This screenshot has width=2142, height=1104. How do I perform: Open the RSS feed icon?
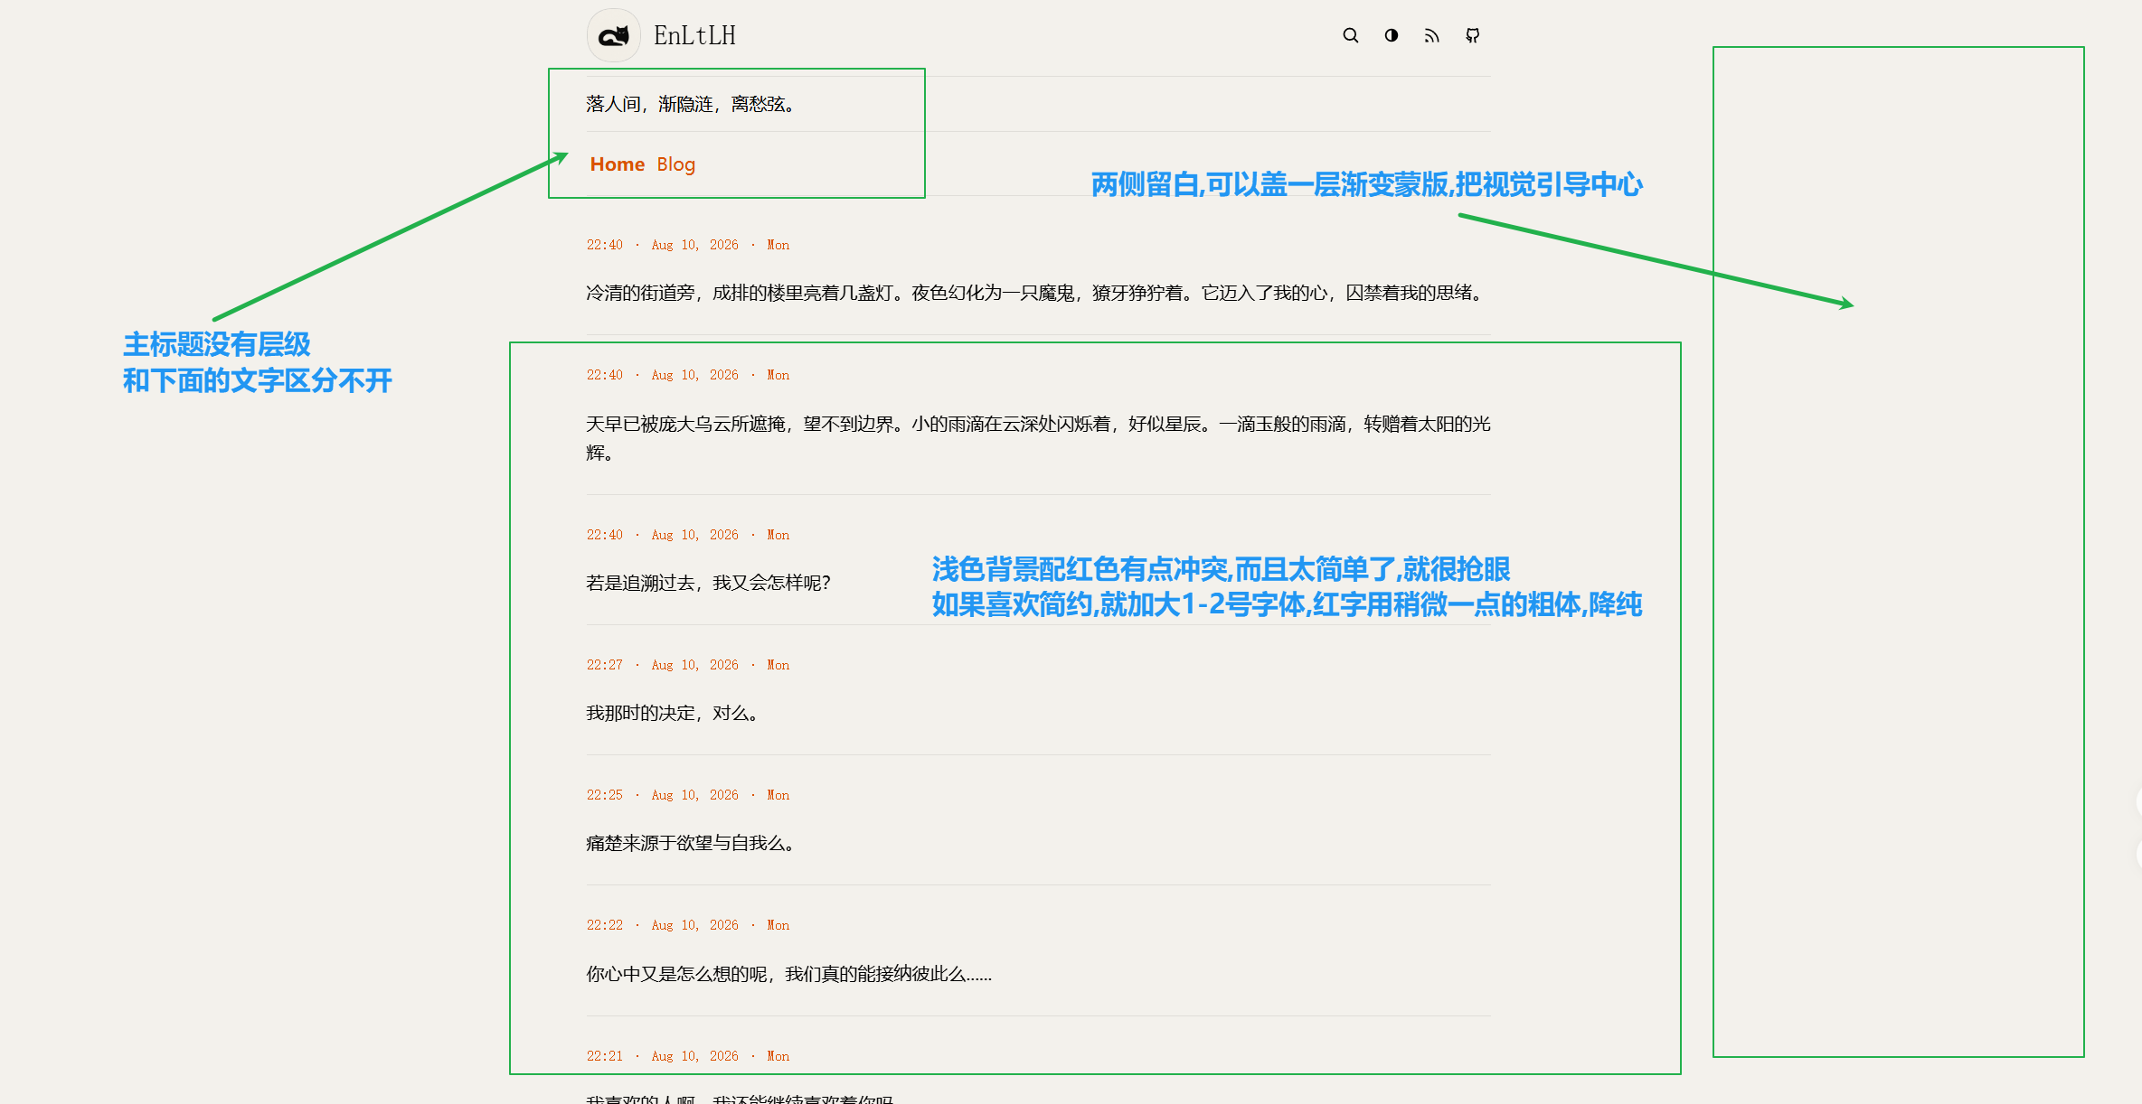[x=1431, y=35]
